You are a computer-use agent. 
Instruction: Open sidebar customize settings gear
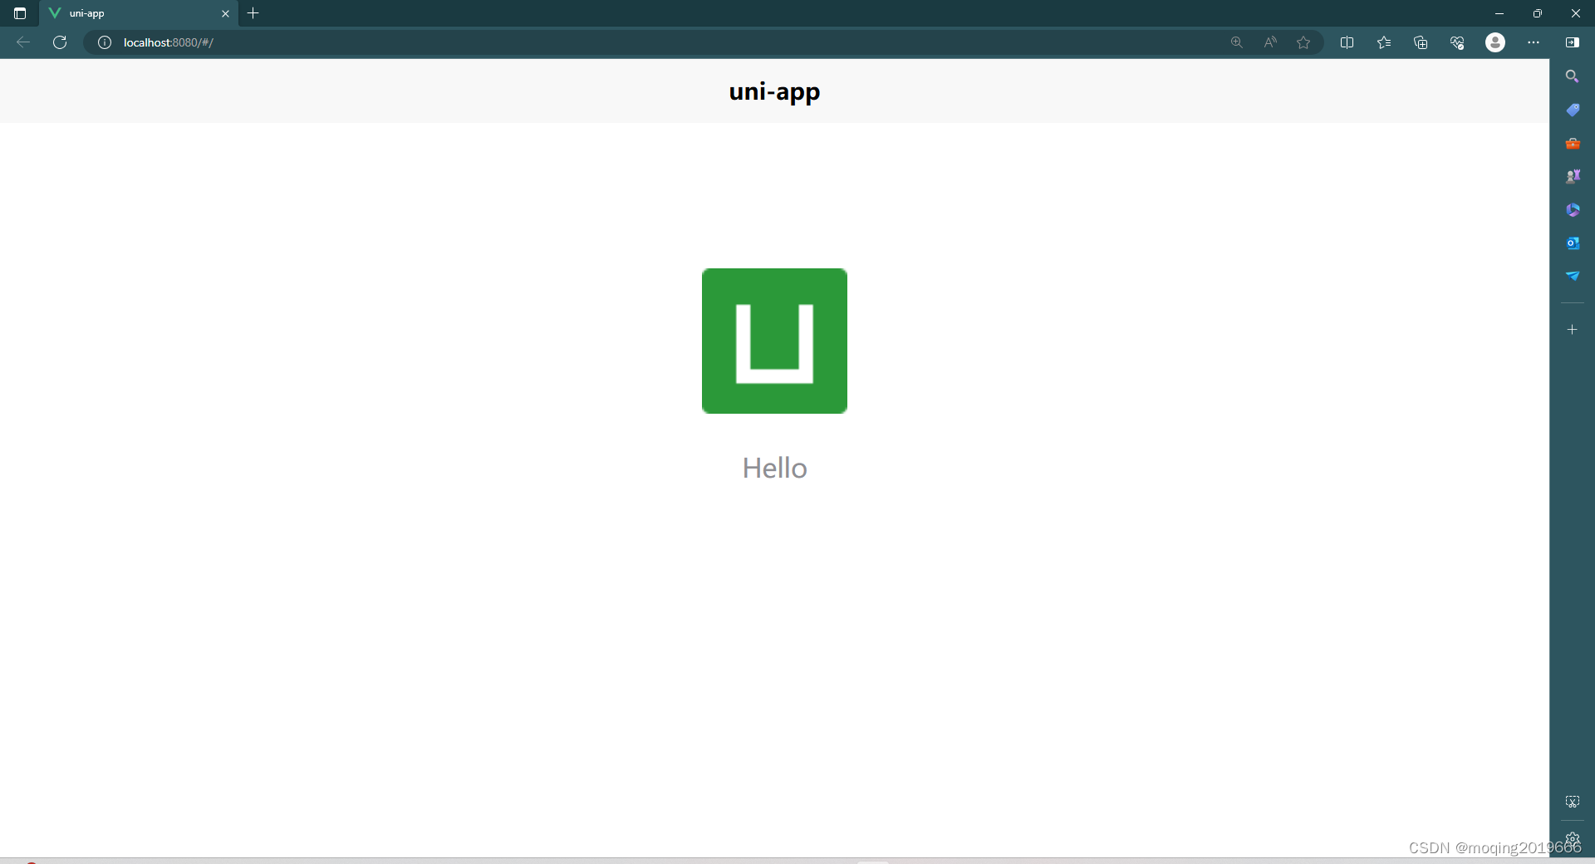tap(1573, 839)
